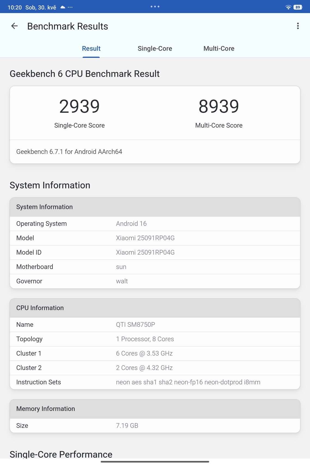The height and width of the screenshot is (465, 310).
Task: Tap the large System Information section heading
Action: click(50, 185)
